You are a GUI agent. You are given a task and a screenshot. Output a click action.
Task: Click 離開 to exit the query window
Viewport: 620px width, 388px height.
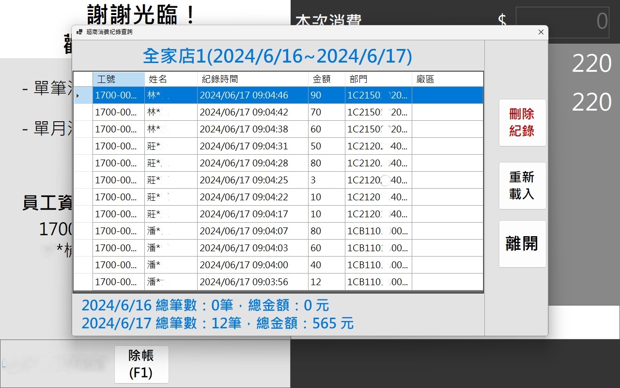click(522, 243)
